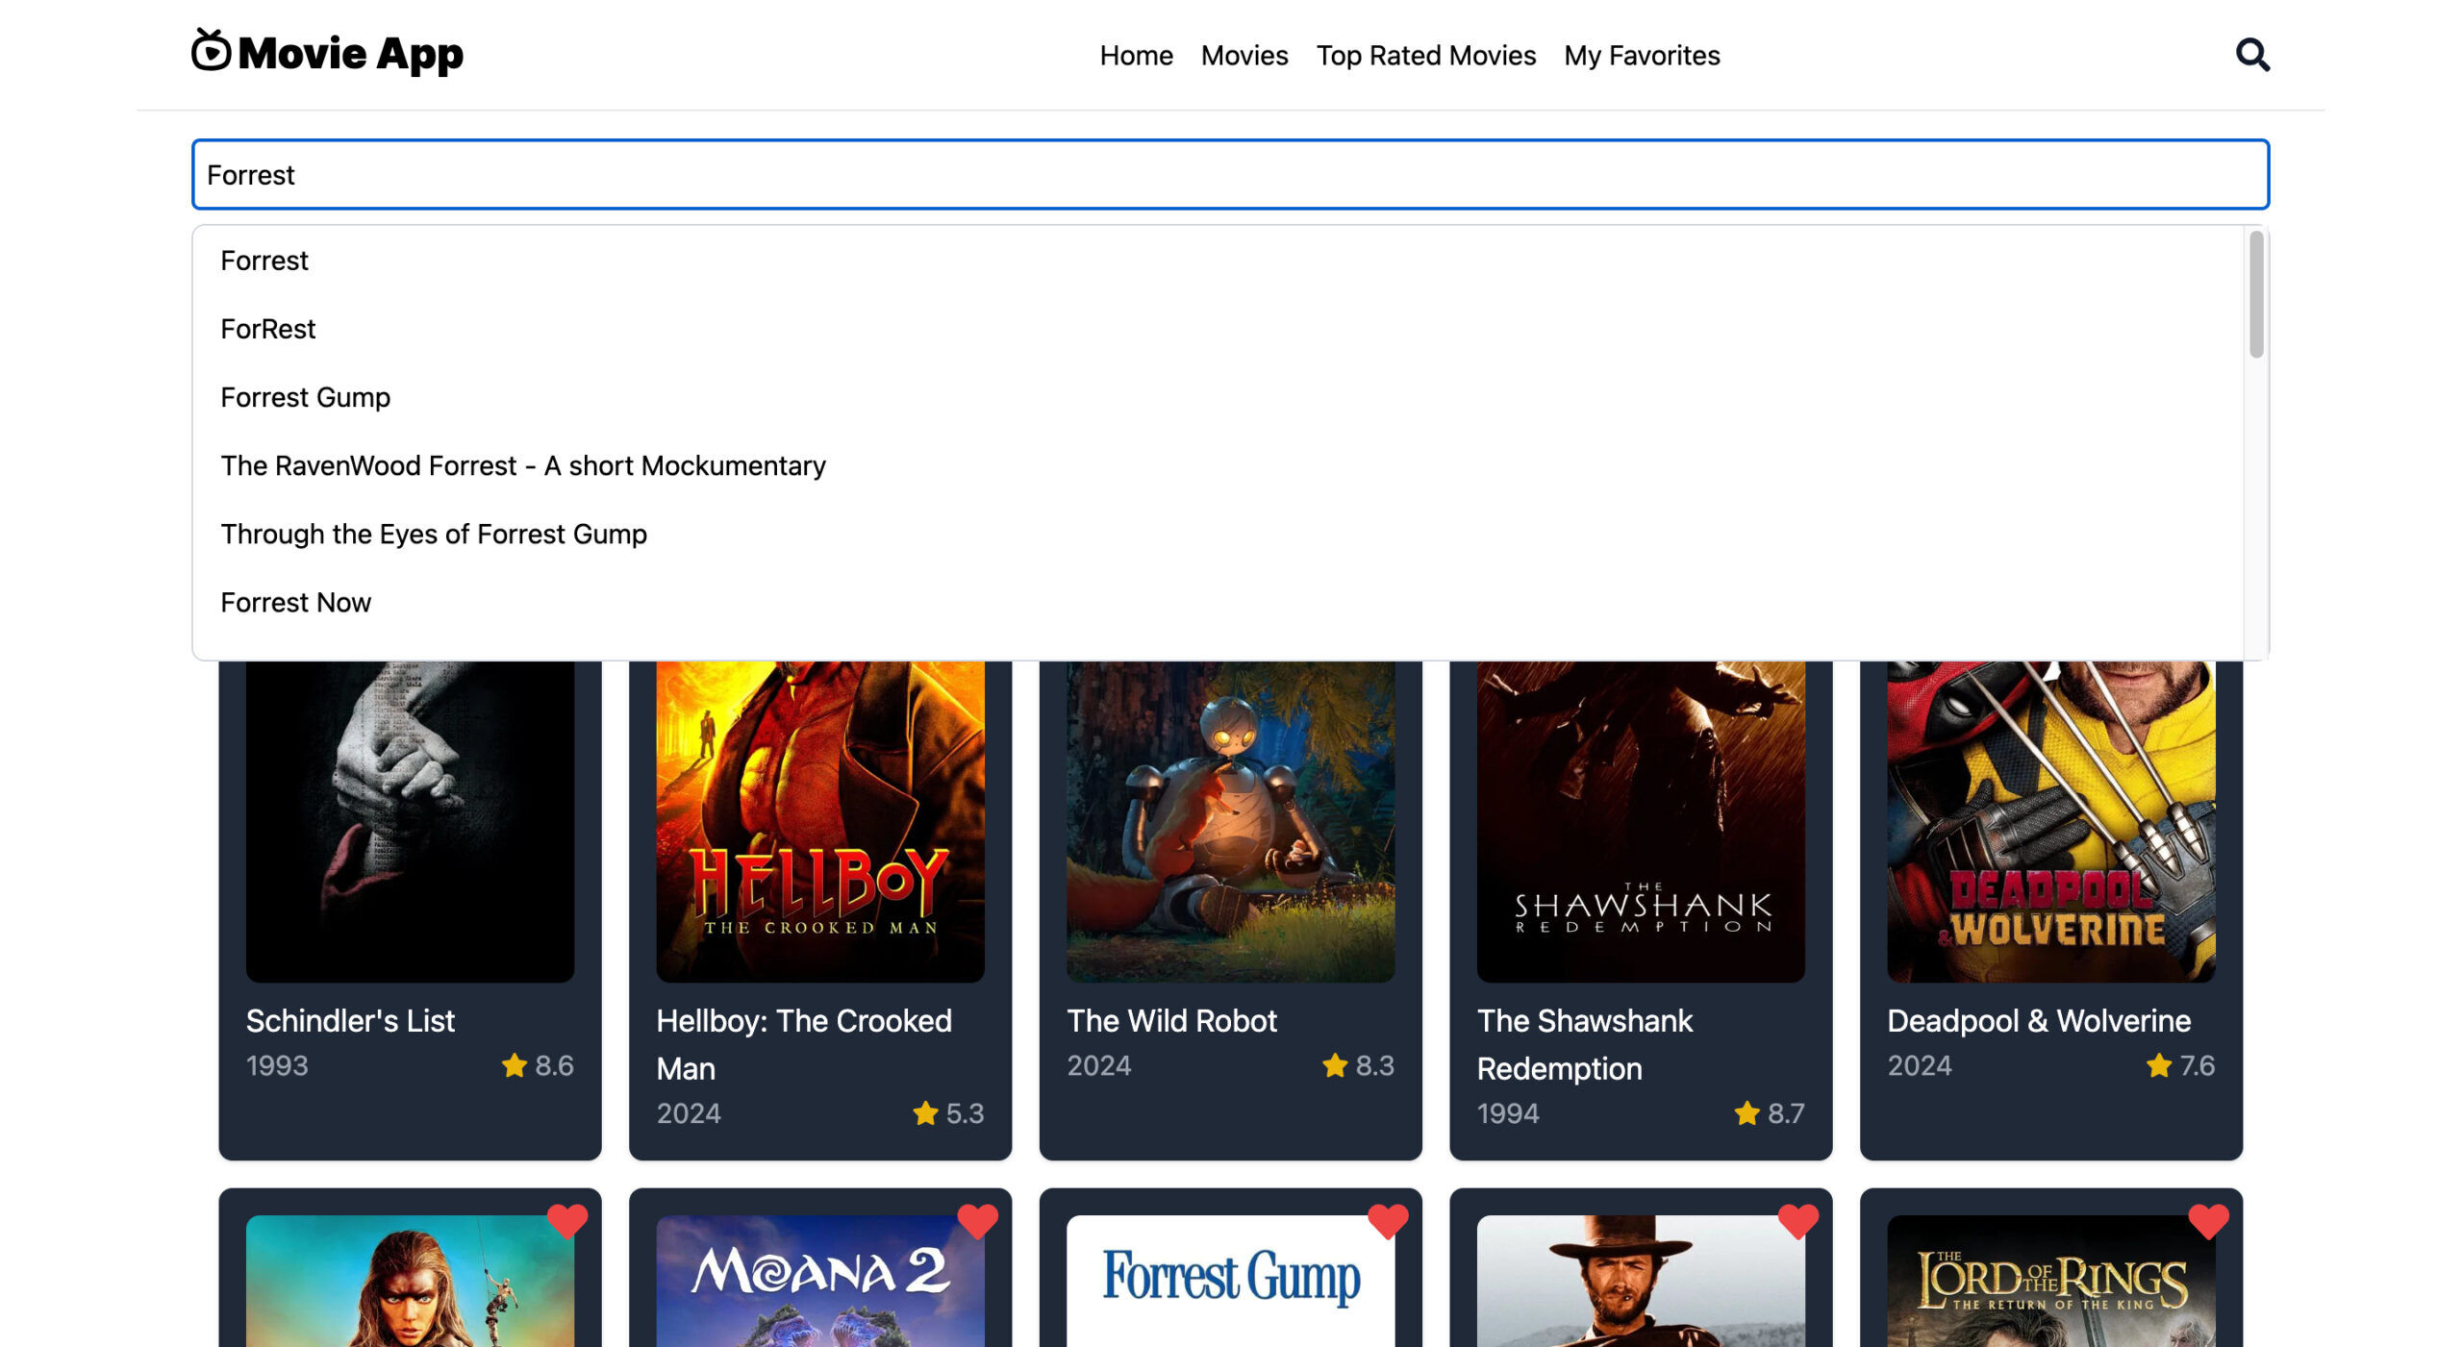
Task: Click the Schindler's List title
Action: [350, 1020]
